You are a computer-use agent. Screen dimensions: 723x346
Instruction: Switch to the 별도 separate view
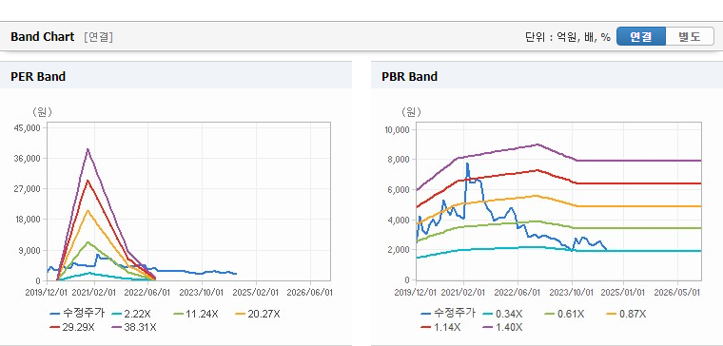point(690,36)
